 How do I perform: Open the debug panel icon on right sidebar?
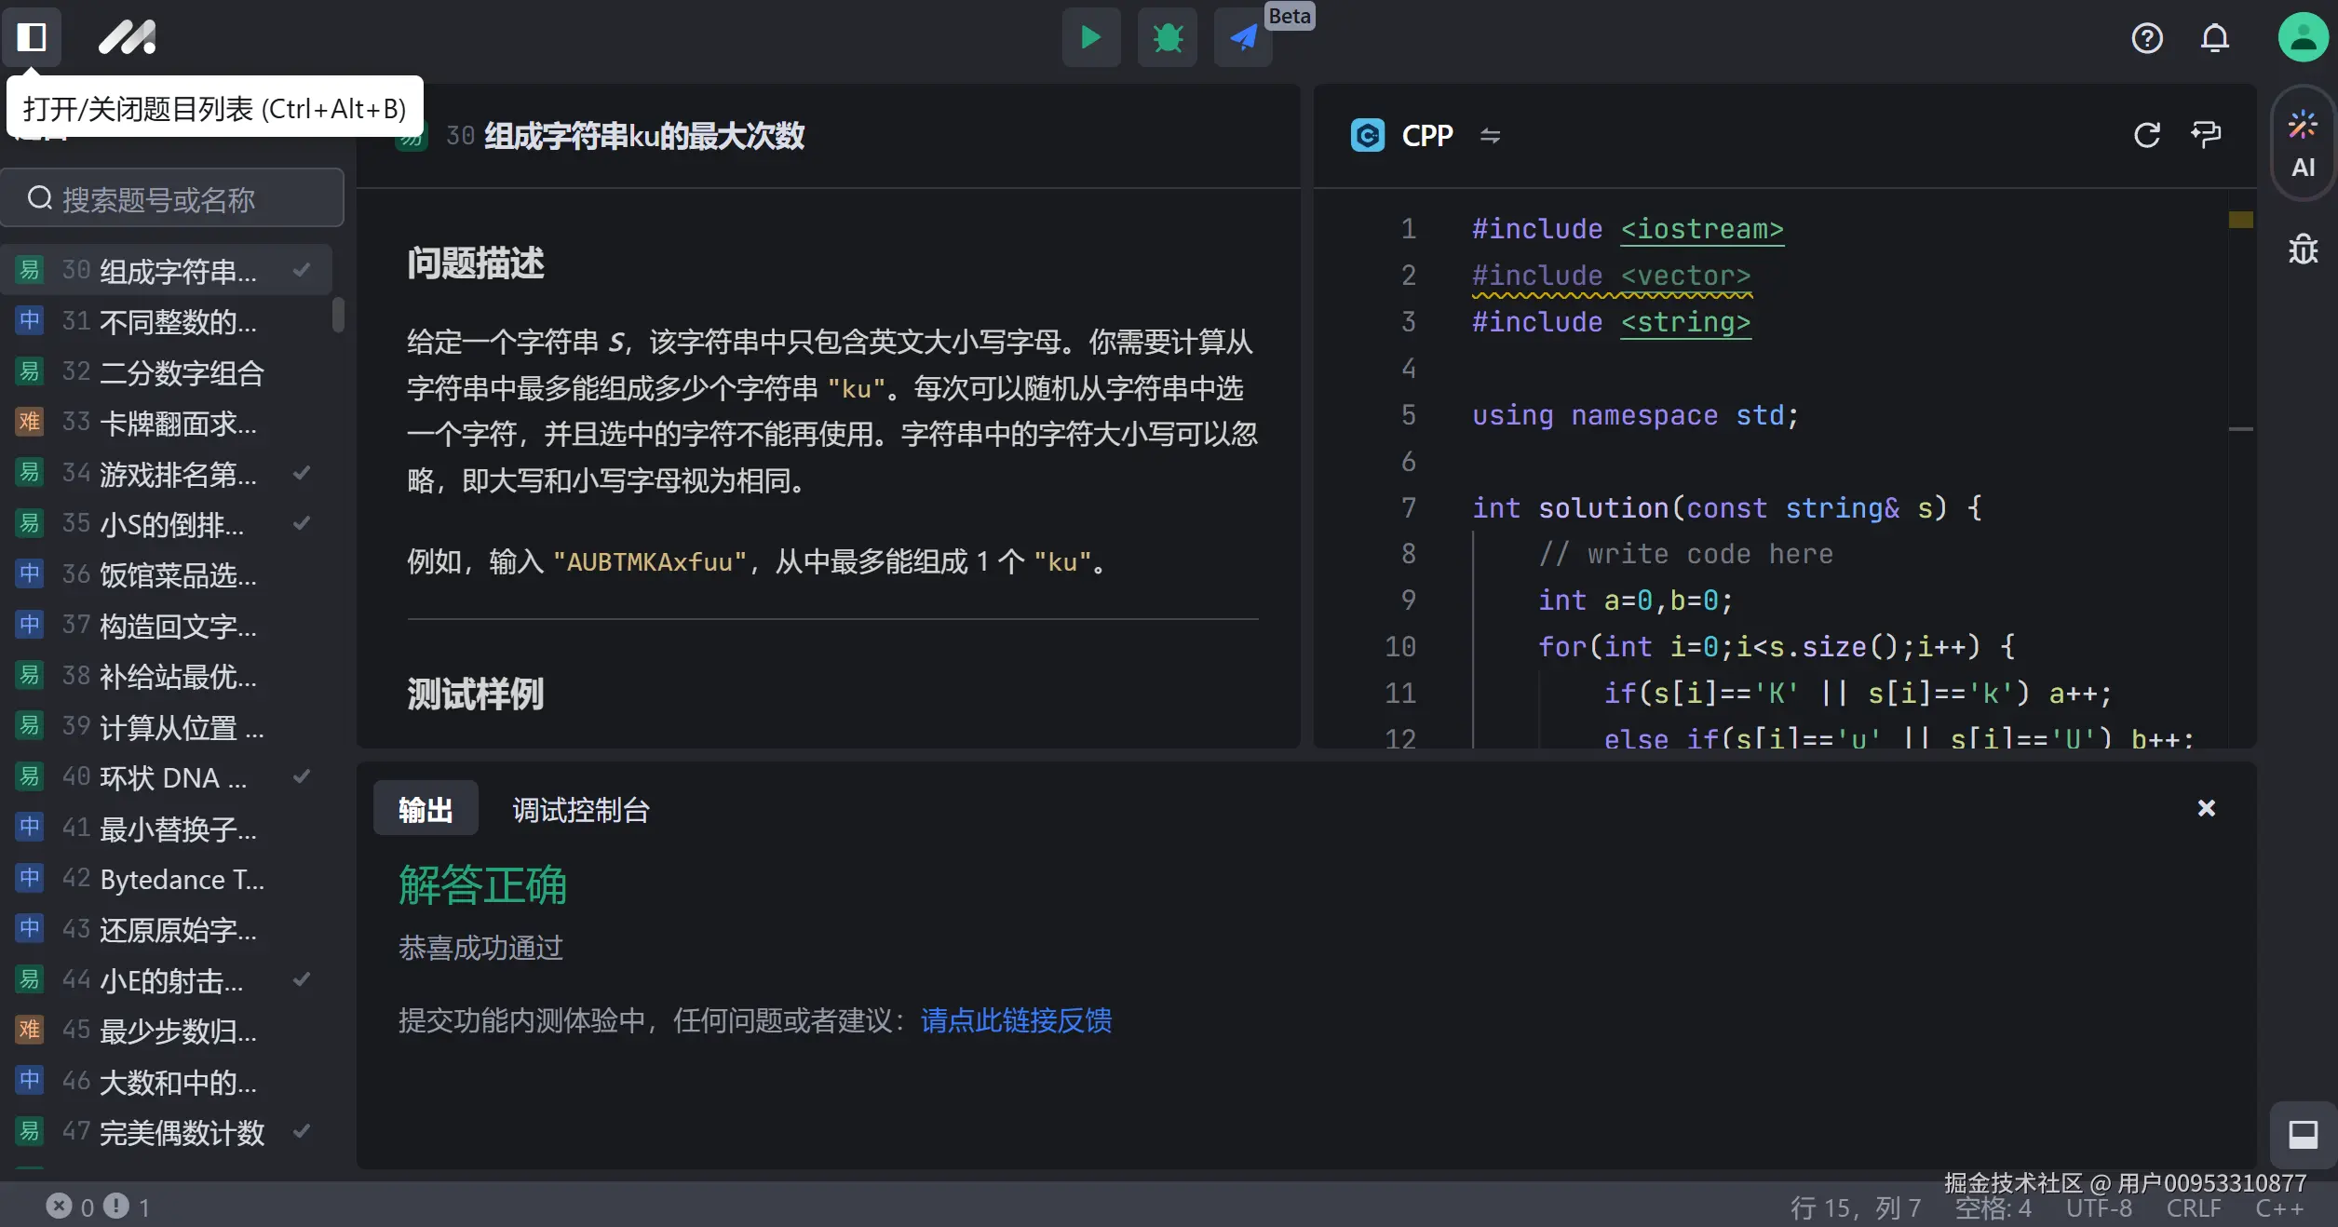click(x=2304, y=249)
